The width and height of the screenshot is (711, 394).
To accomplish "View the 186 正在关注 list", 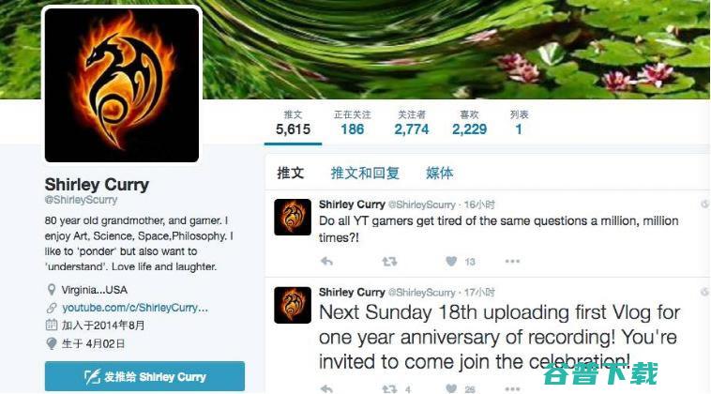I will pyautogui.click(x=353, y=123).
